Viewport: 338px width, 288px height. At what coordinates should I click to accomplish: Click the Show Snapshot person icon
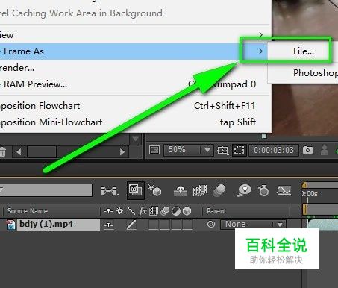coord(325,150)
